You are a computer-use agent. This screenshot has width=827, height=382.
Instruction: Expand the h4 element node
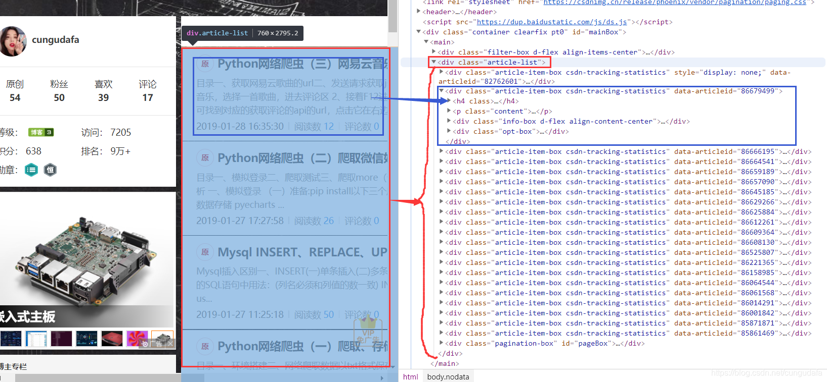tap(449, 101)
